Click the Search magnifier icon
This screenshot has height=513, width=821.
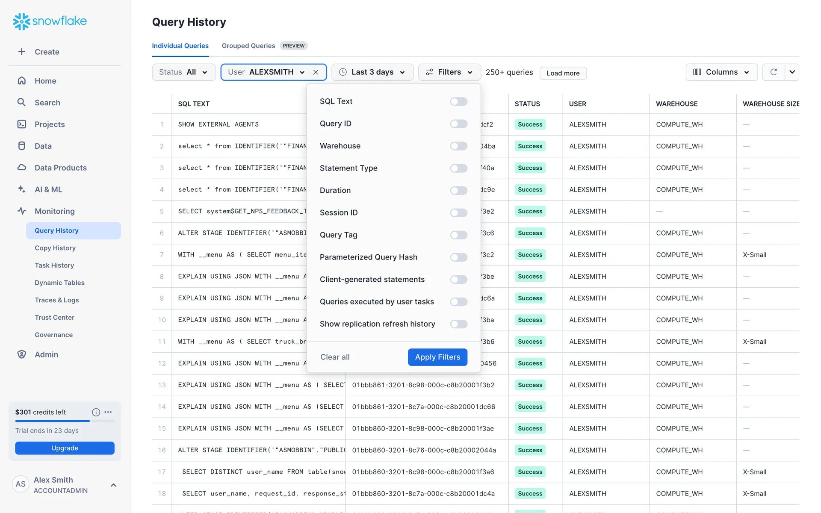pos(21,103)
